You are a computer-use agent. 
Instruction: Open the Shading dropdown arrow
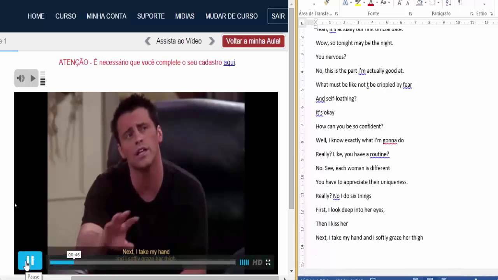[425, 3]
